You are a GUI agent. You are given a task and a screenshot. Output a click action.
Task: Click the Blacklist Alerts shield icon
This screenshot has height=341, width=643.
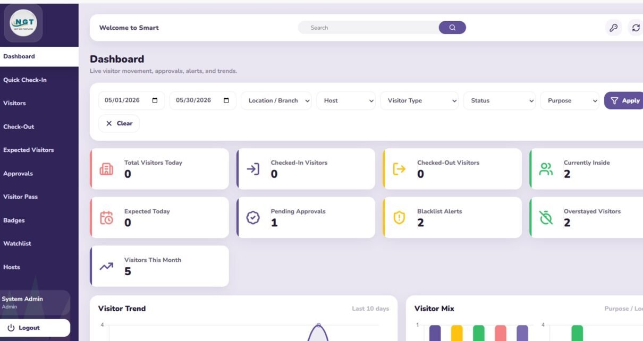point(399,217)
